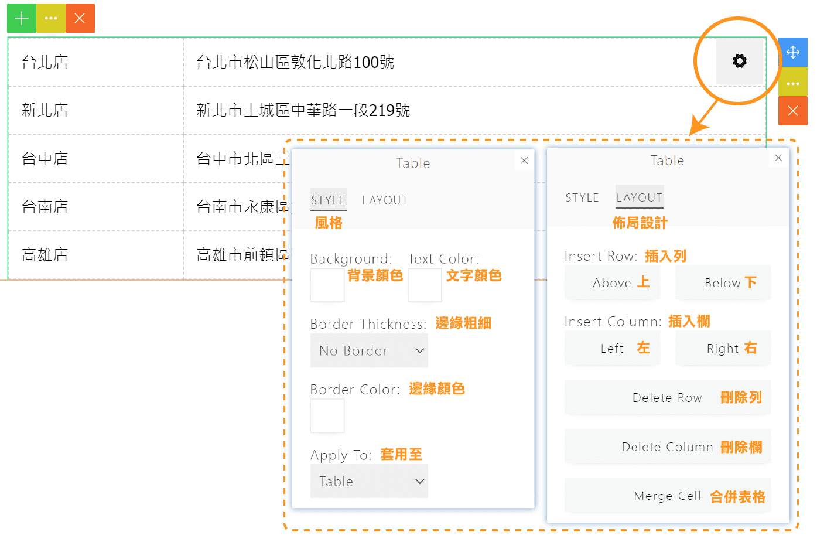This screenshot has height=542, width=817.
Task: Pick the Background color swatch
Action: (327, 285)
